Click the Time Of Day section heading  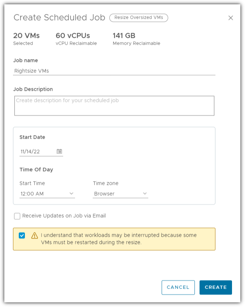click(36, 169)
